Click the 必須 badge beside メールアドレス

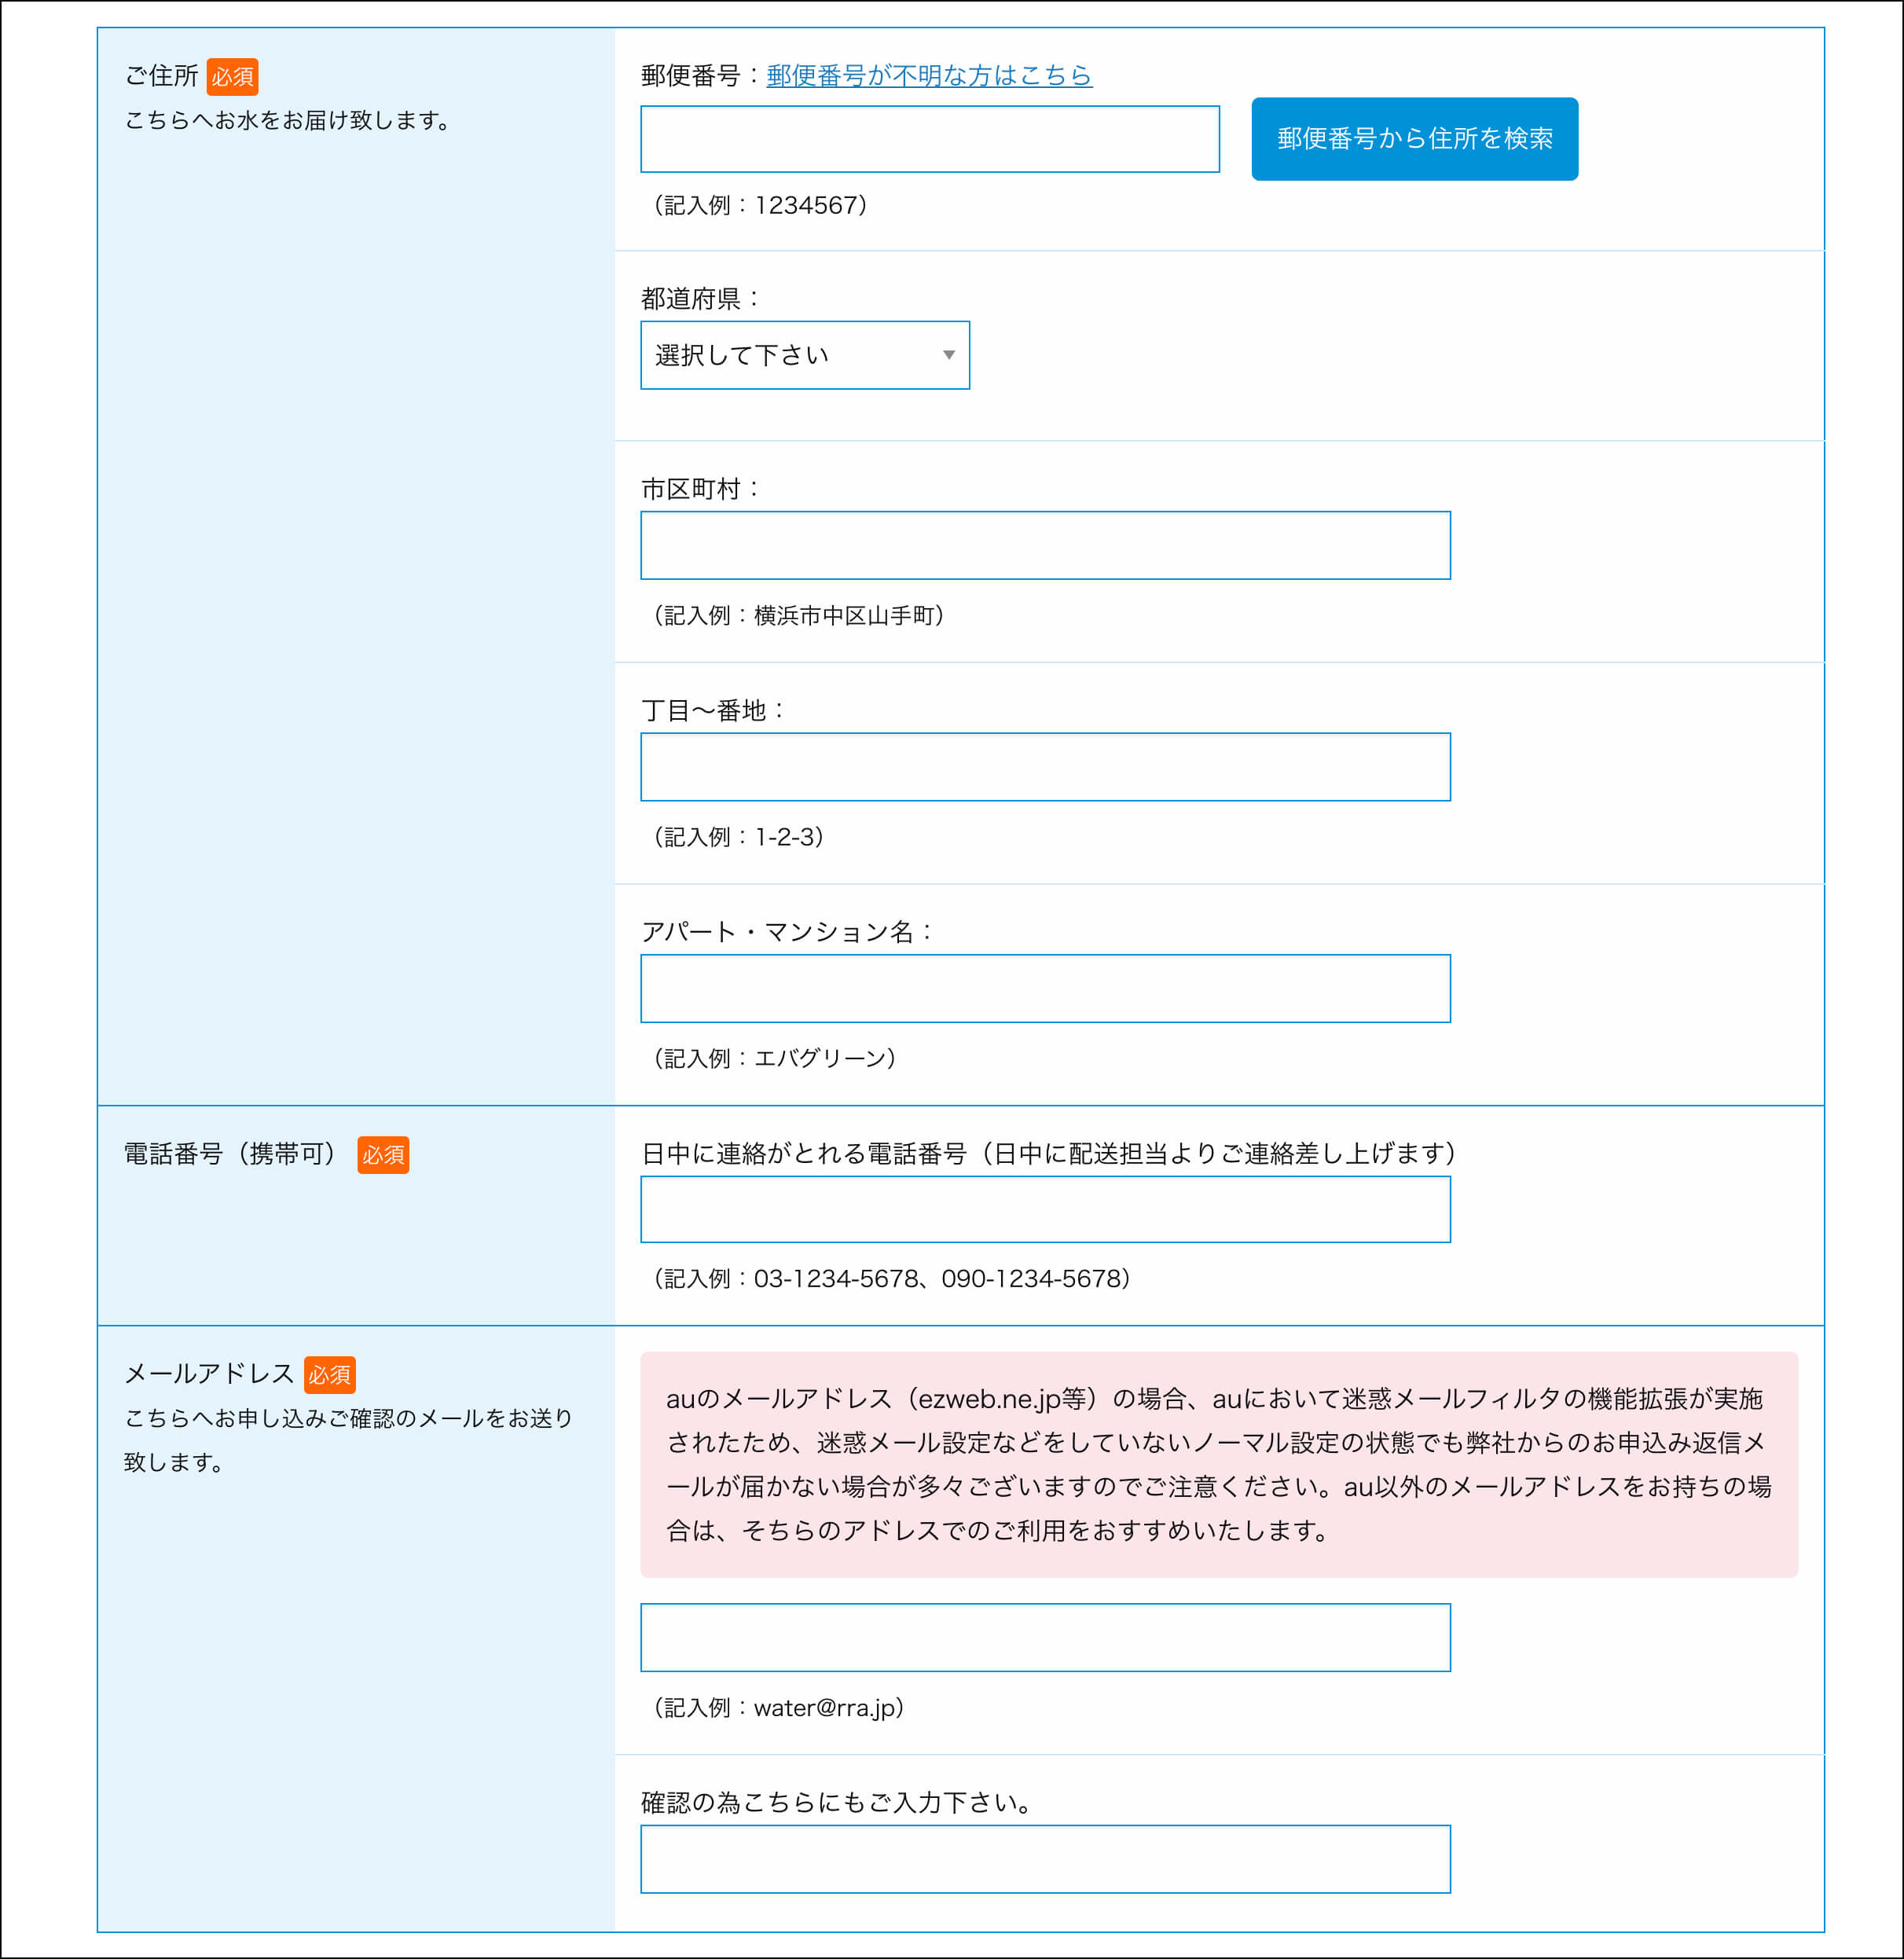(329, 1375)
